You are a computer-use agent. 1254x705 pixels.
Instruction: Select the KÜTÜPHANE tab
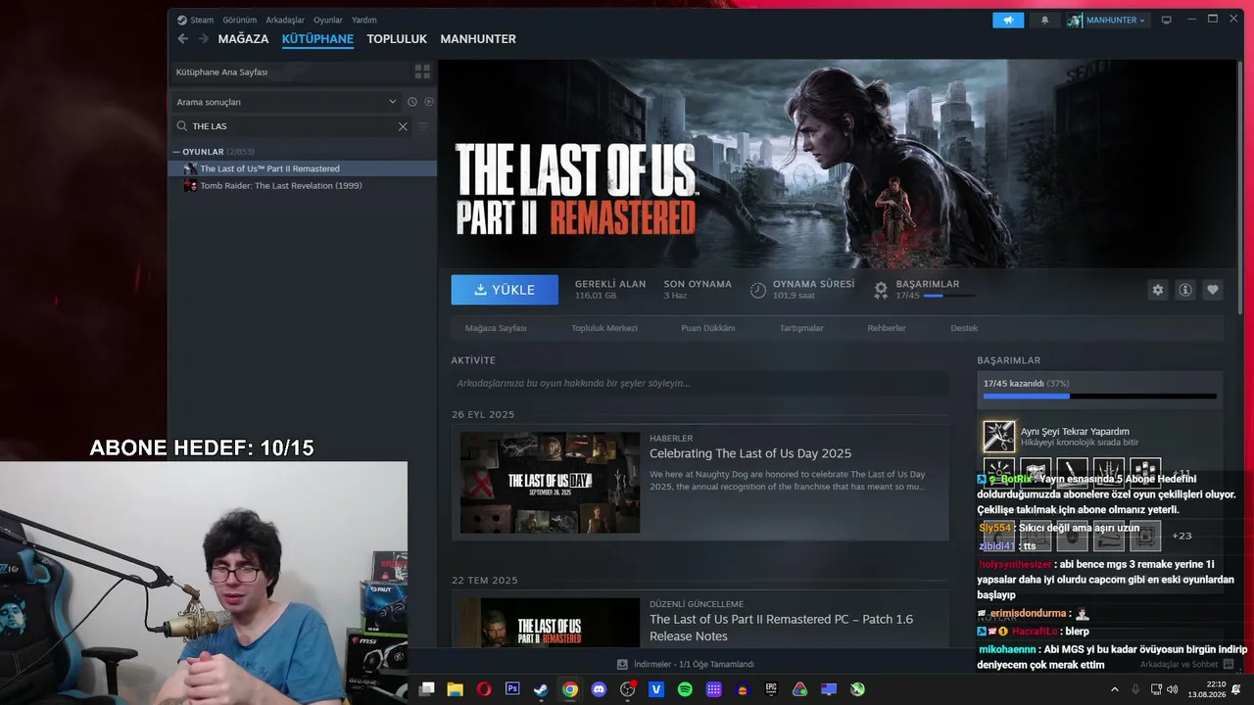(317, 39)
